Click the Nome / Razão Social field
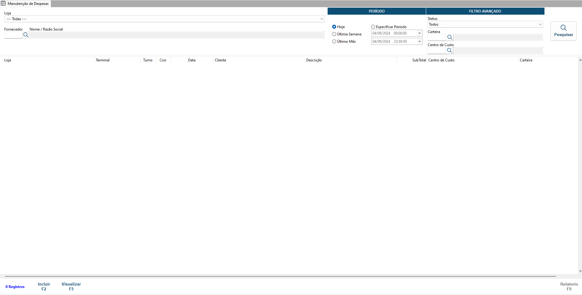The height and width of the screenshot is (295, 582). 177,35
